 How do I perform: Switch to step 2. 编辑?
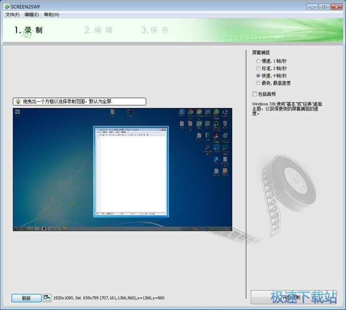[99, 30]
